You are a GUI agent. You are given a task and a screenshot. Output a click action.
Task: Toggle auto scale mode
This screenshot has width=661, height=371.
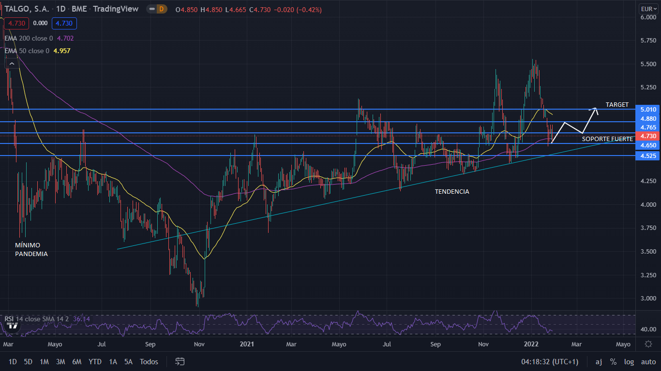[x=648, y=362]
